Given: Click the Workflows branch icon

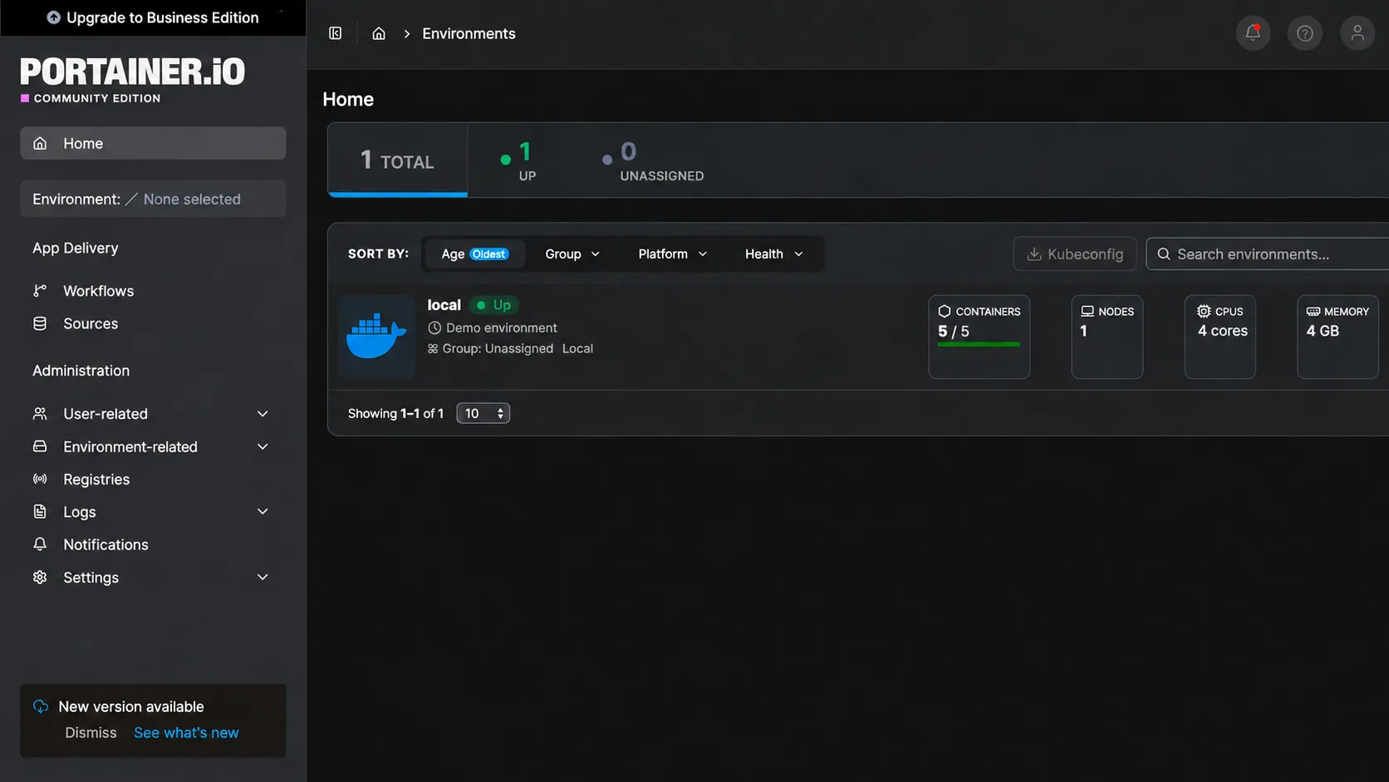Looking at the screenshot, I should click(40, 291).
